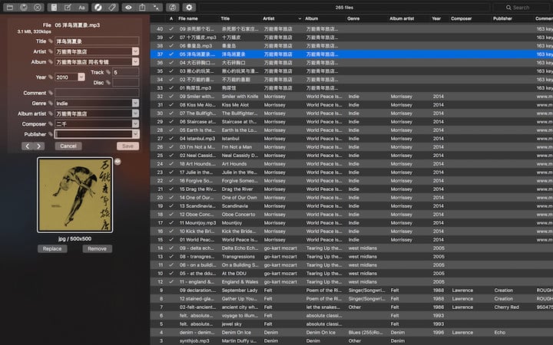Go to previous file with left arrow
Screen dimensions: 553x345
click(27, 146)
